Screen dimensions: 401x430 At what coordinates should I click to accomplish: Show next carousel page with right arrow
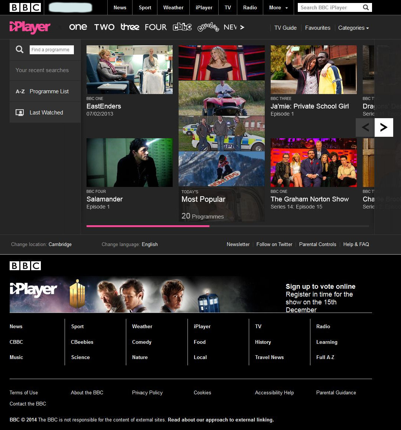tap(384, 127)
